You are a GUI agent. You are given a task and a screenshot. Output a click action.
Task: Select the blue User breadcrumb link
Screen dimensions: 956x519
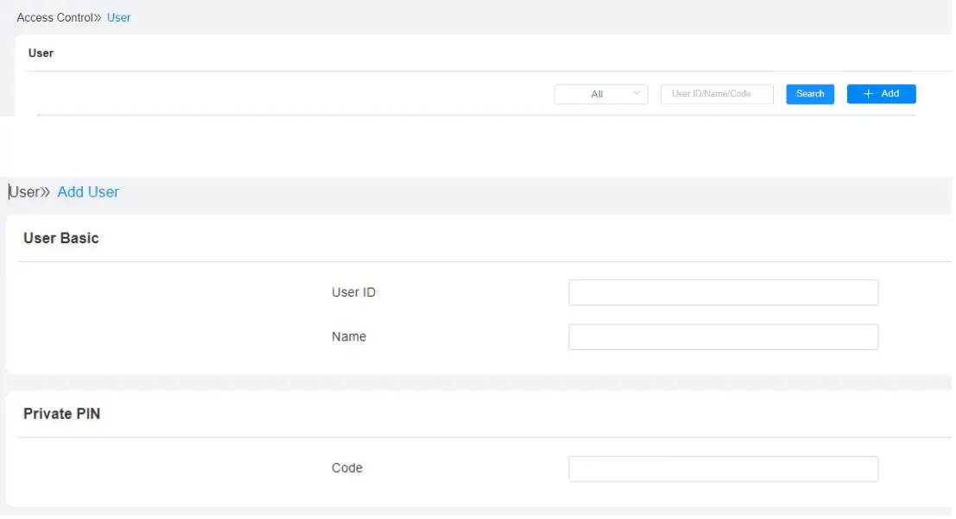[119, 17]
